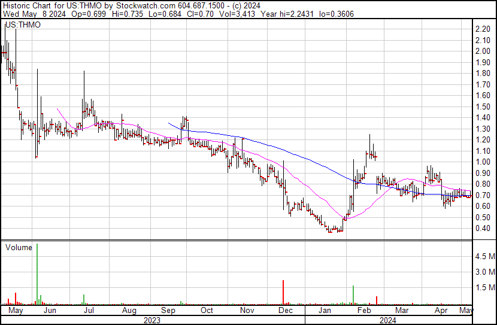Viewport: 497px width, 325px height.
Task: Click the 2.20 price axis label
Action: (482, 29)
